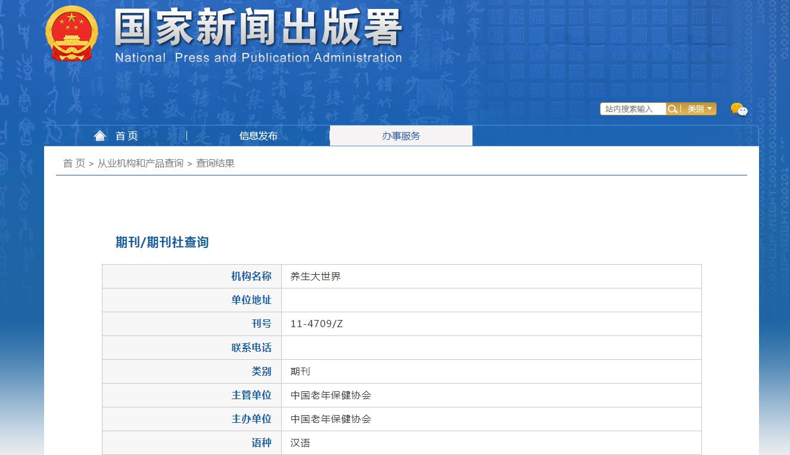Click 汉语 in the 语种 row
The height and width of the screenshot is (455, 790).
click(x=300, y=443)
